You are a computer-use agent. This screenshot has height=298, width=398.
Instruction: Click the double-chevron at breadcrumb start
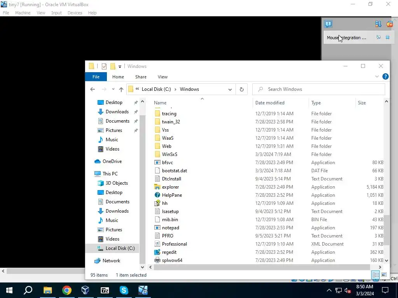137,89
